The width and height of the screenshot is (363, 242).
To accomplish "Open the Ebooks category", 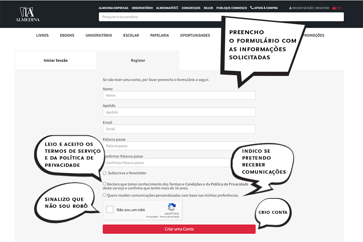I will pyautogui.click(x=67, y=35).
